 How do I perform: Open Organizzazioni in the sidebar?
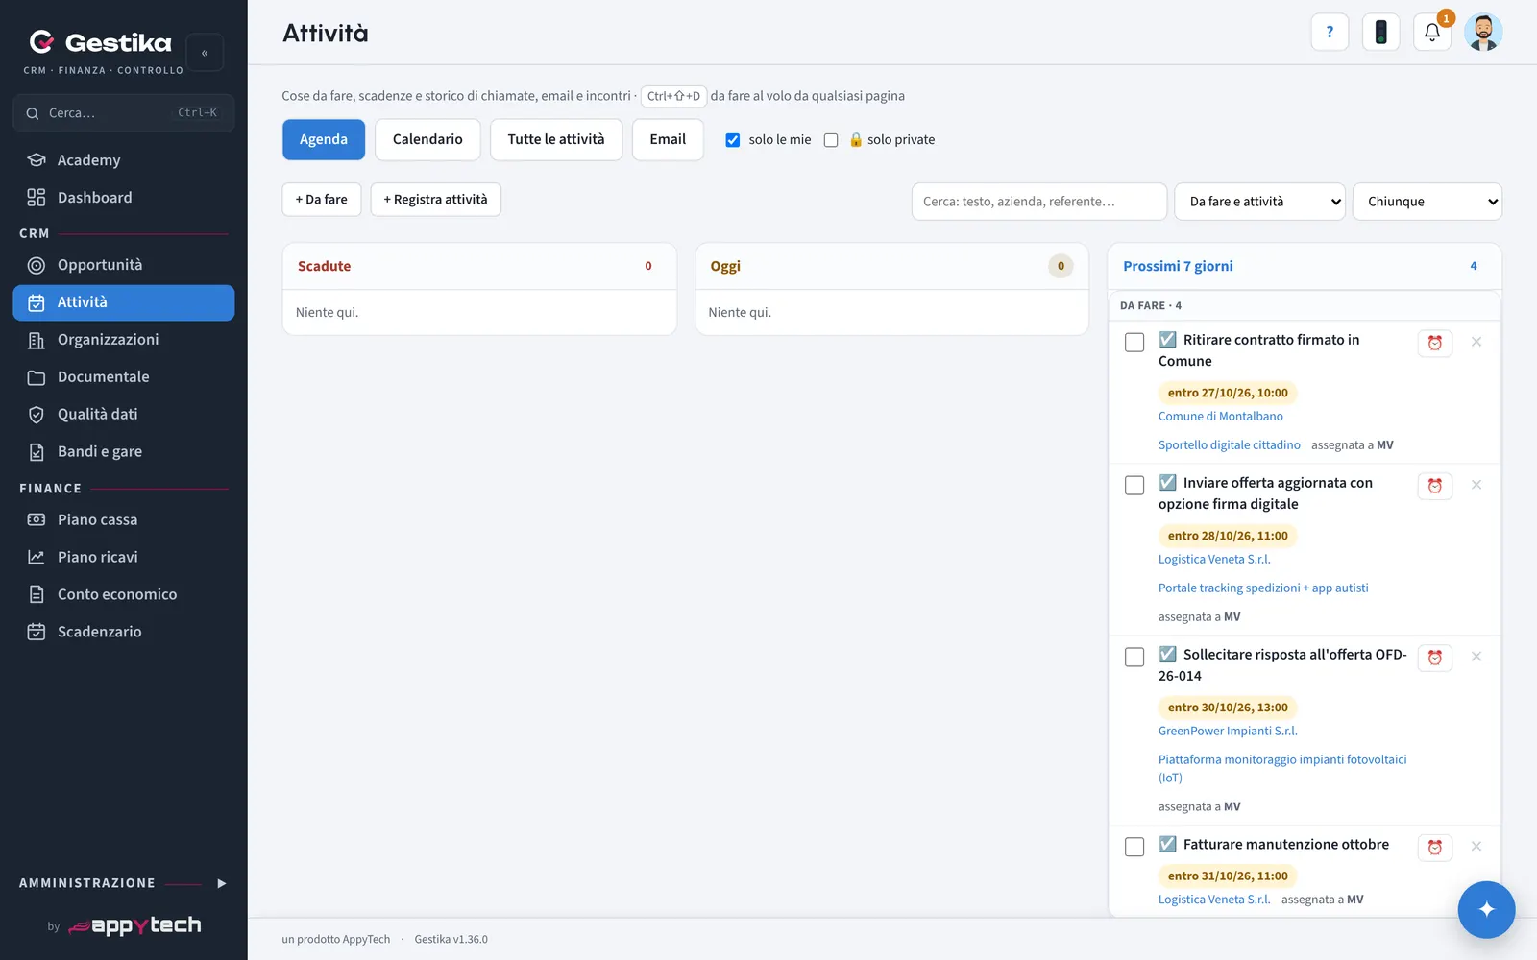[124, 340]
